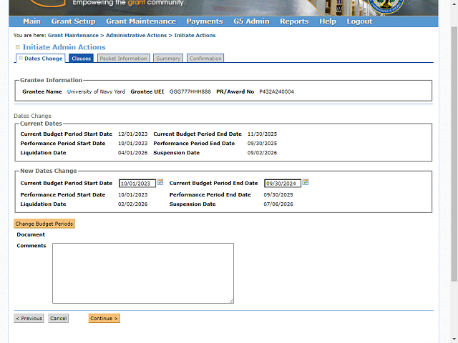Follow Initiate Actions breadcrumb link
The image size is (458, 343).
point(195,35)
